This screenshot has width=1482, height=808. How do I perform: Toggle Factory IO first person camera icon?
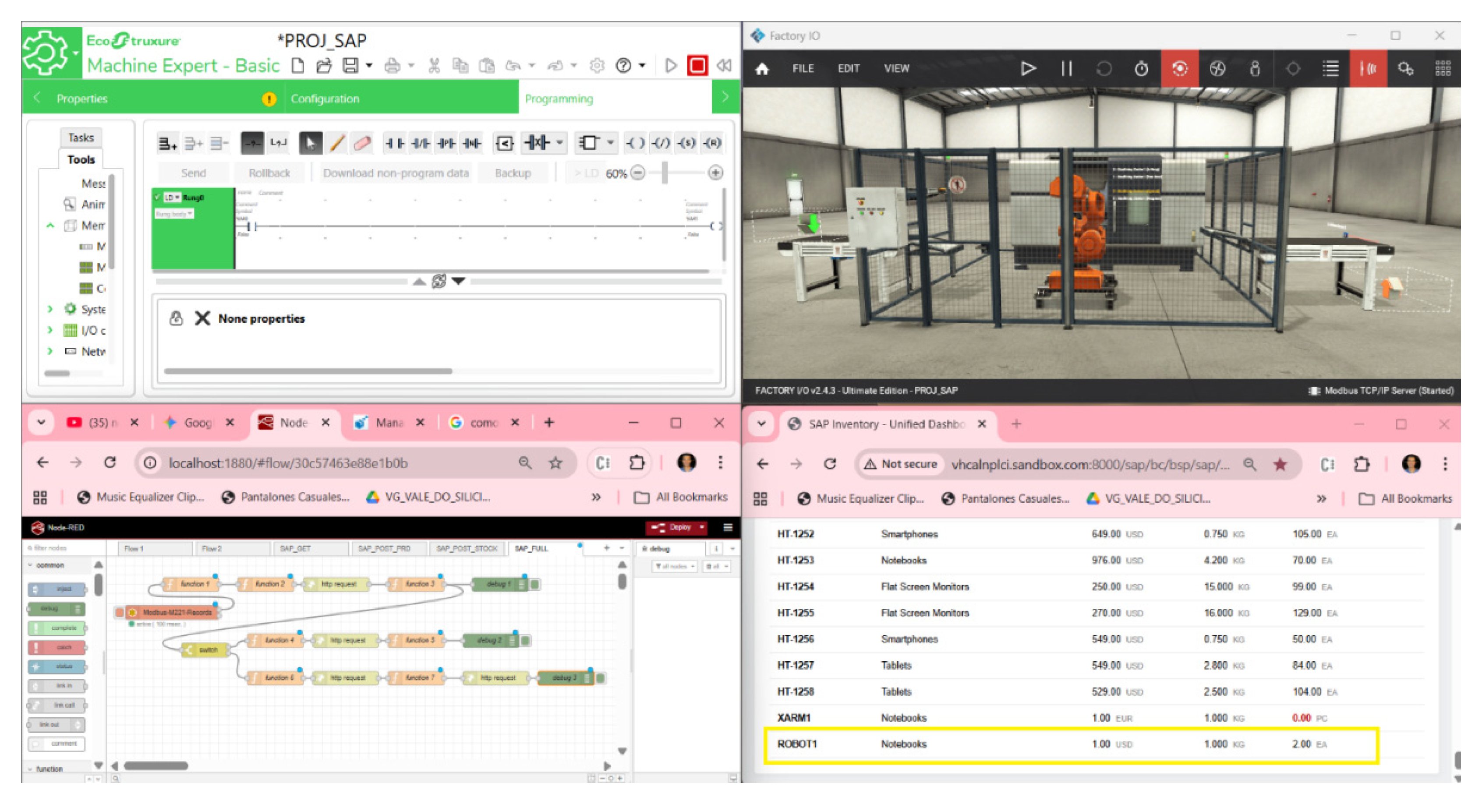pyautogui.click(x=1255, y=68)
